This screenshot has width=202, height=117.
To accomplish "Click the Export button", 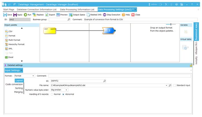I will click(x=50, y=14).
